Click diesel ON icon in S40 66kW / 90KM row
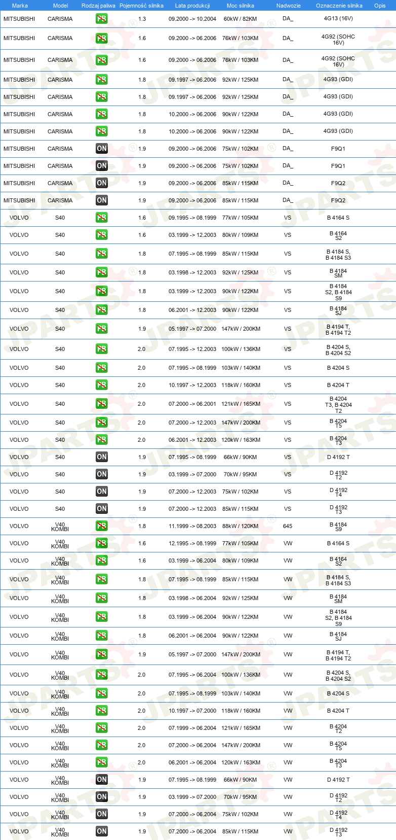 102,457
